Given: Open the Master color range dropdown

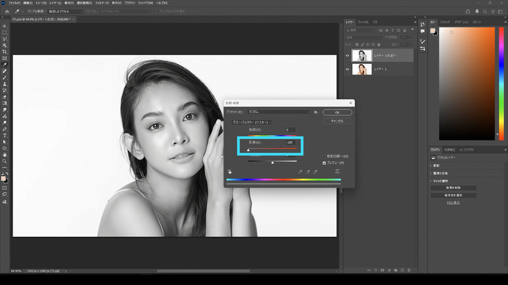Looking at the screenshot, I should tap(251, 122).
